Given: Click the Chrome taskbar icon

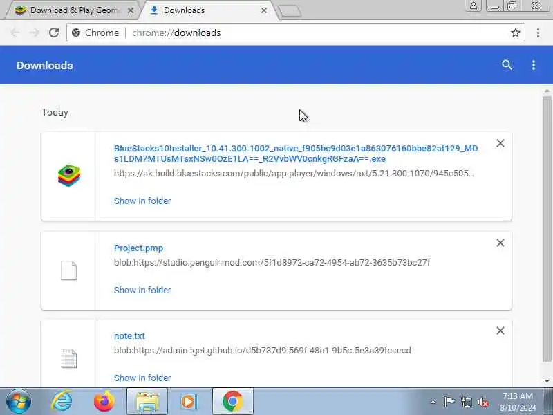Looking at the screenshot, I should (x=233, y=402).
